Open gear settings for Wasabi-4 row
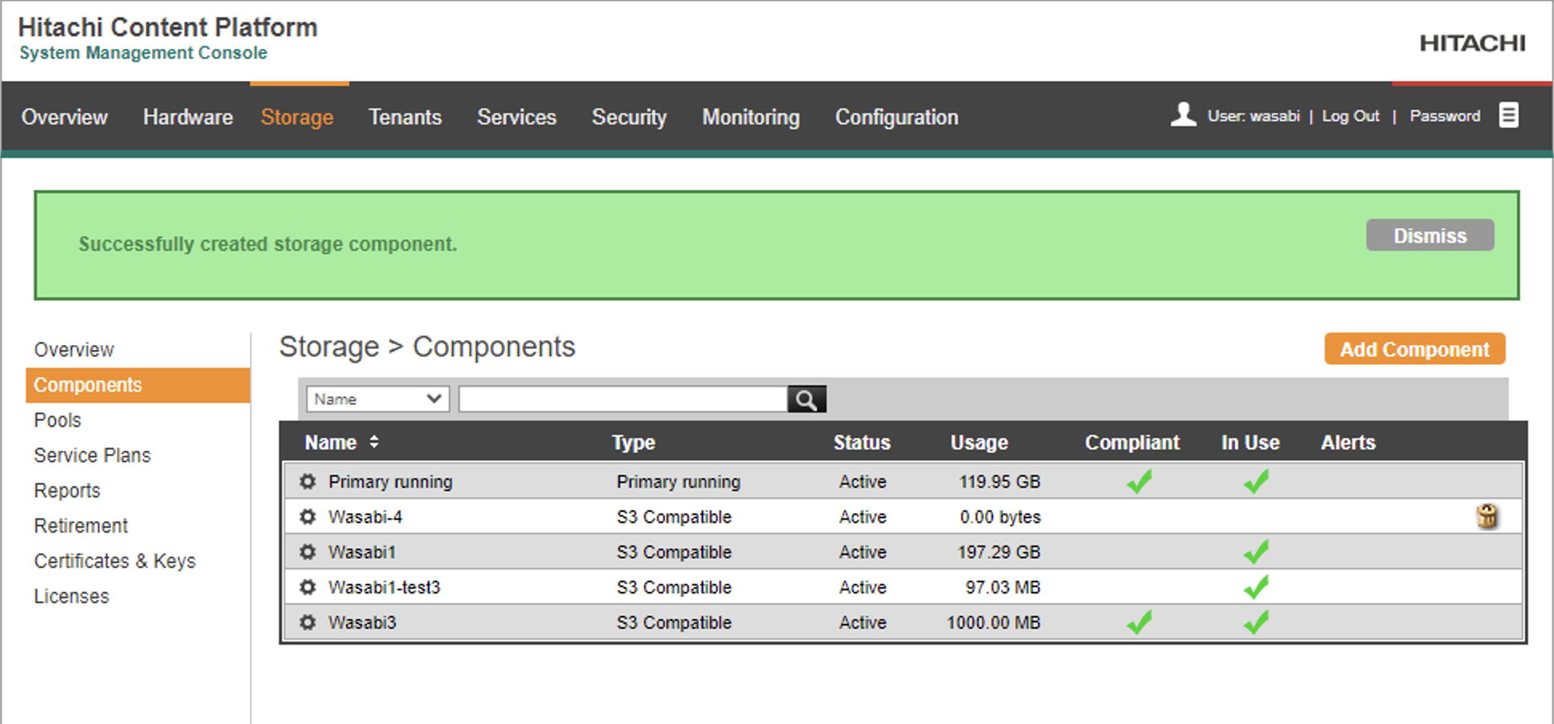This screenshot has height=724, width=1554. click(x=308, y=517)
